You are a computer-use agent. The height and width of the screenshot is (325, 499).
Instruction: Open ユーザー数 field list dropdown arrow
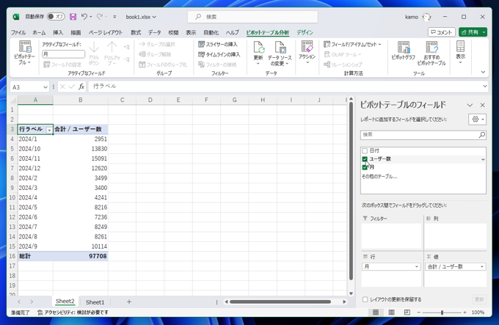click(x=483, y=159)
